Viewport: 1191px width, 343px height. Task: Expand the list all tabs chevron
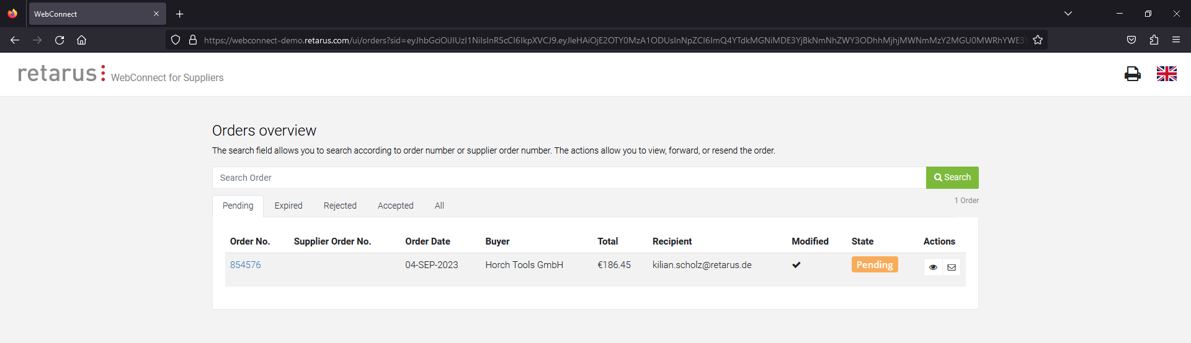click(x=1068, y=14)
